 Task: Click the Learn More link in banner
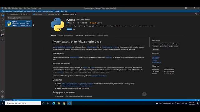tap(64, 11)
